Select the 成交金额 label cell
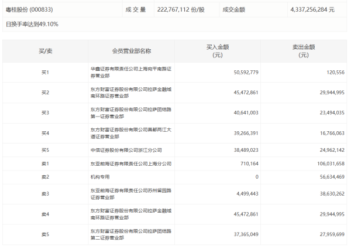 tap(234, 9)
